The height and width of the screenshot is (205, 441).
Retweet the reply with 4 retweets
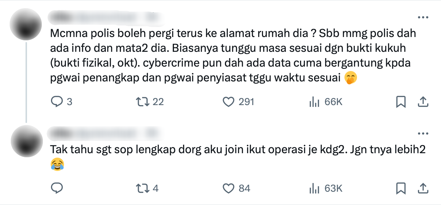(x=147, y=188)
